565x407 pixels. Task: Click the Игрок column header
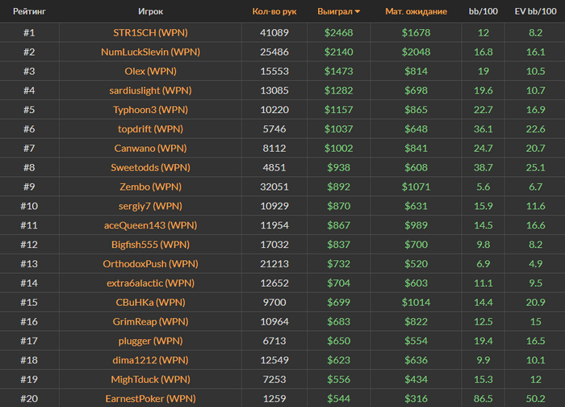(150, 12)
